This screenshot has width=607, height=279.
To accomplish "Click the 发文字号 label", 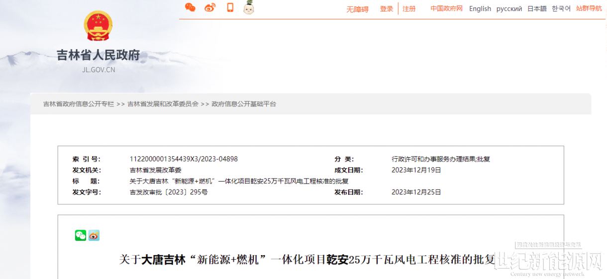I will [x=87, y=192].
